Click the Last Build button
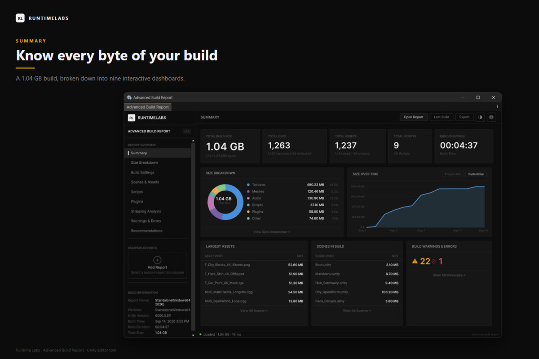Viewport: 539px width, 359px height. point(442,117)
